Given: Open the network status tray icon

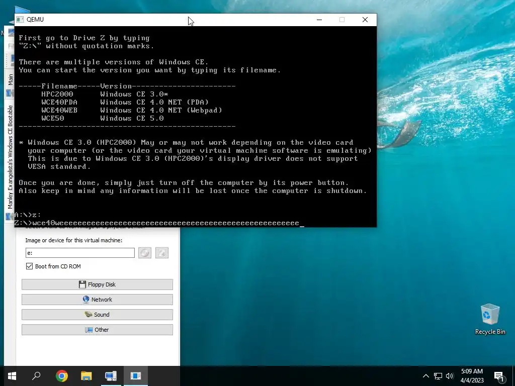Looking at the screenshot, I should (x=438, y=376).
